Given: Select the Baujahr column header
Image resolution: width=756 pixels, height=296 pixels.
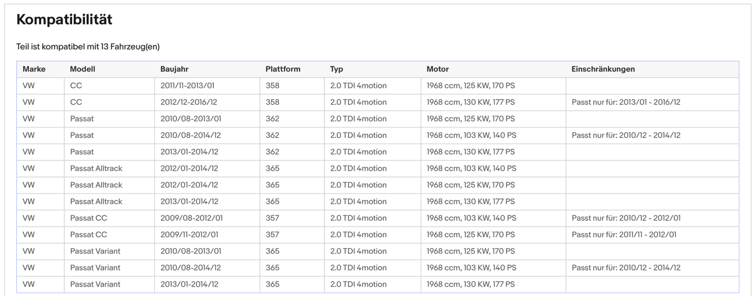Looking at the screenshot, I should 174,69.
